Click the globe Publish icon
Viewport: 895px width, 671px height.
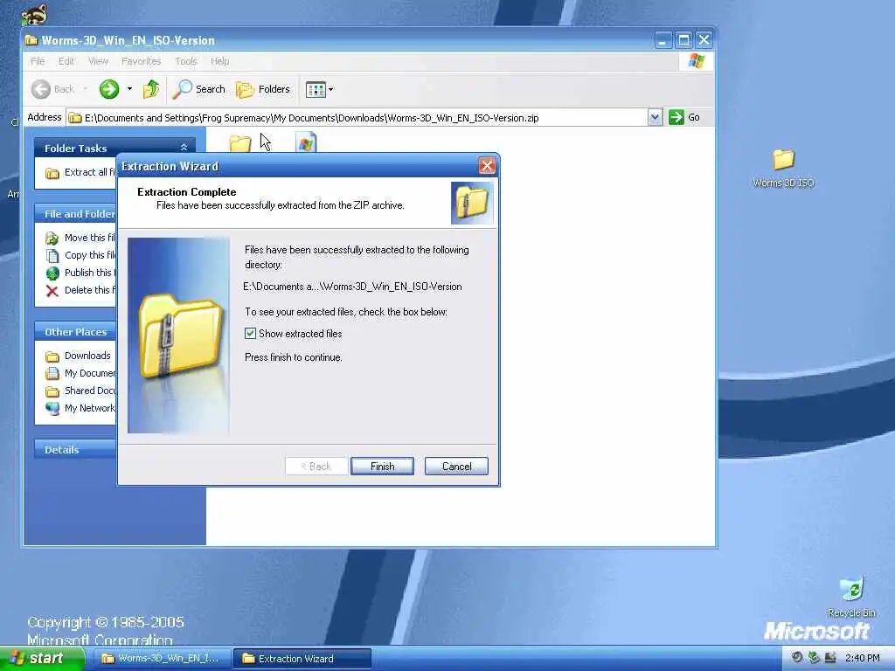[52, 273]
